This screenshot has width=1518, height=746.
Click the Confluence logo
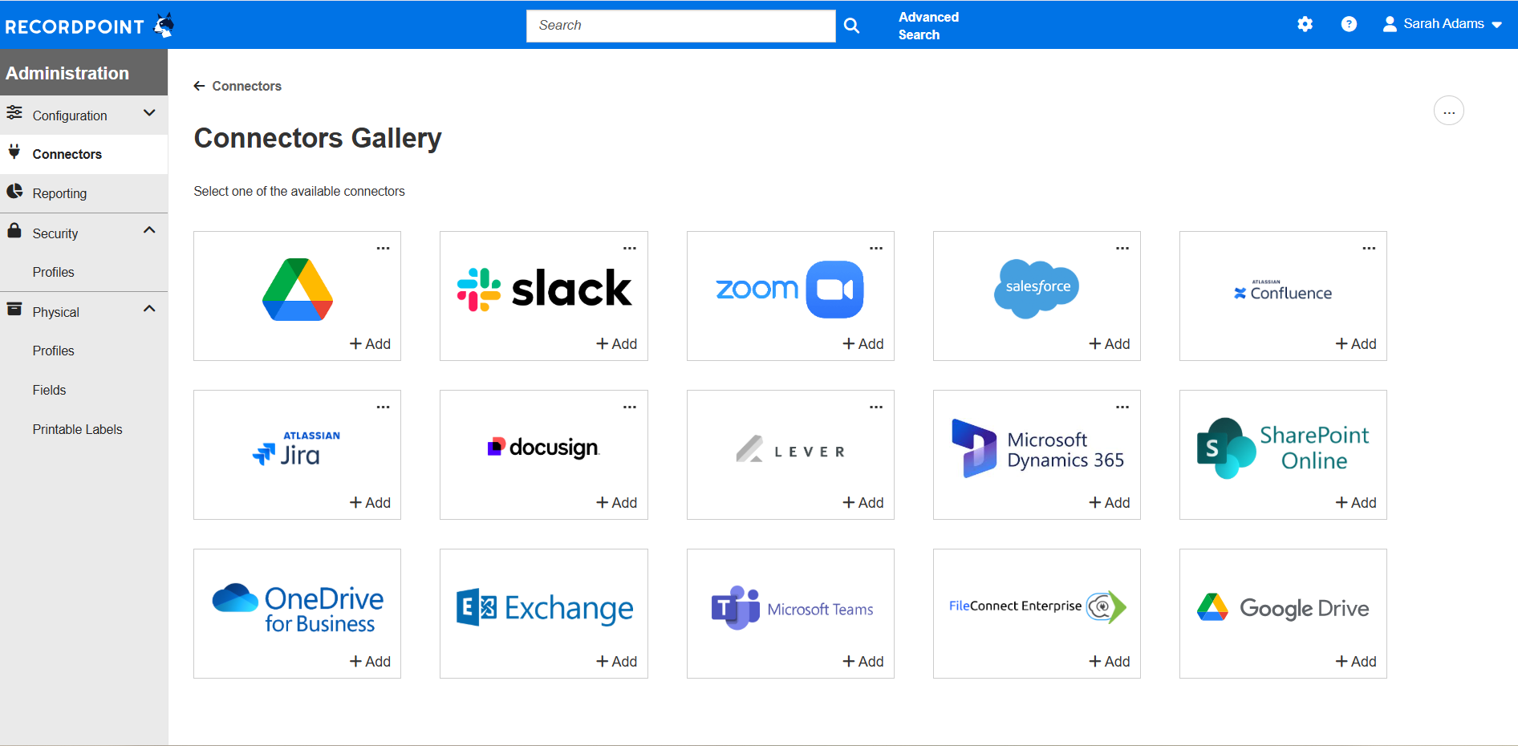(x=1283, y=291)
